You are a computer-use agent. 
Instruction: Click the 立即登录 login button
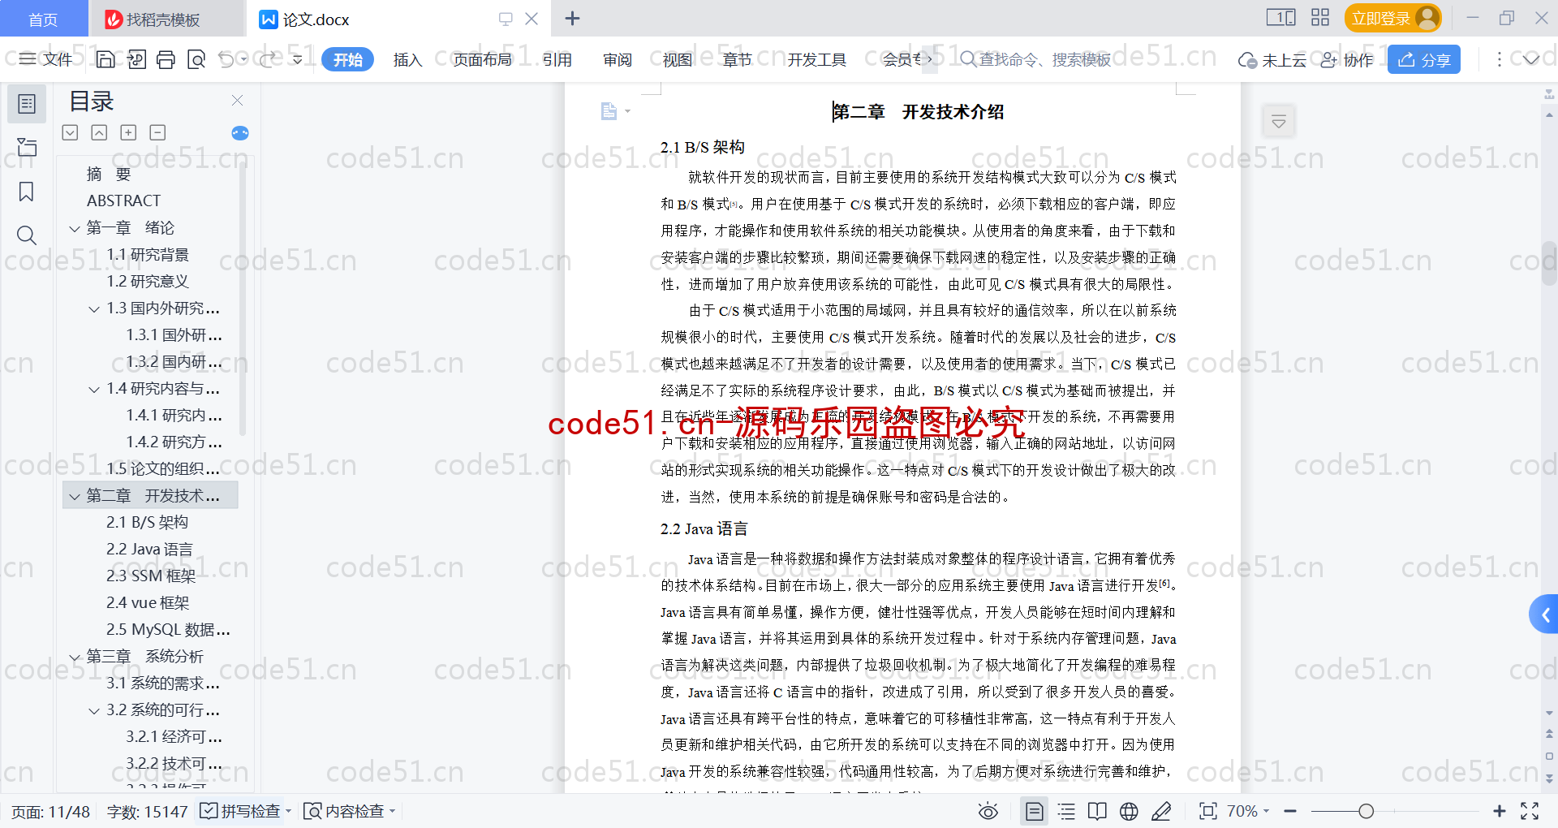[x=1392, y=18]
